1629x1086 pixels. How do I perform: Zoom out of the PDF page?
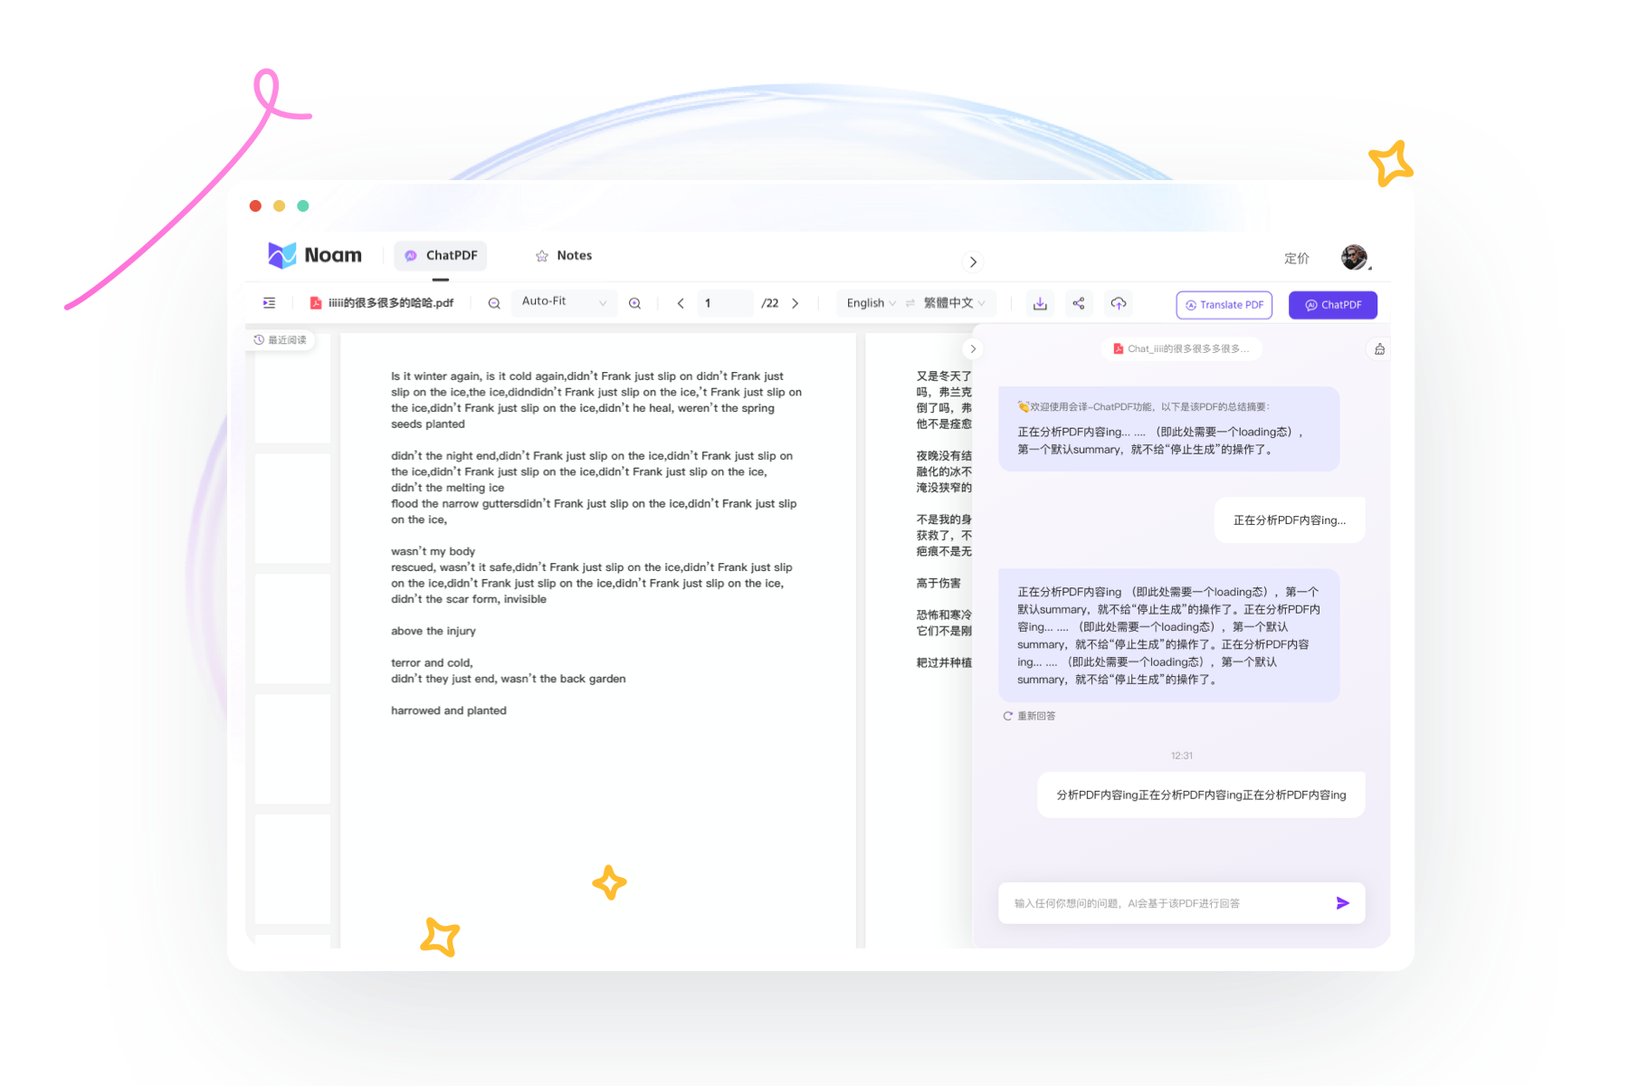coord(493,303)
